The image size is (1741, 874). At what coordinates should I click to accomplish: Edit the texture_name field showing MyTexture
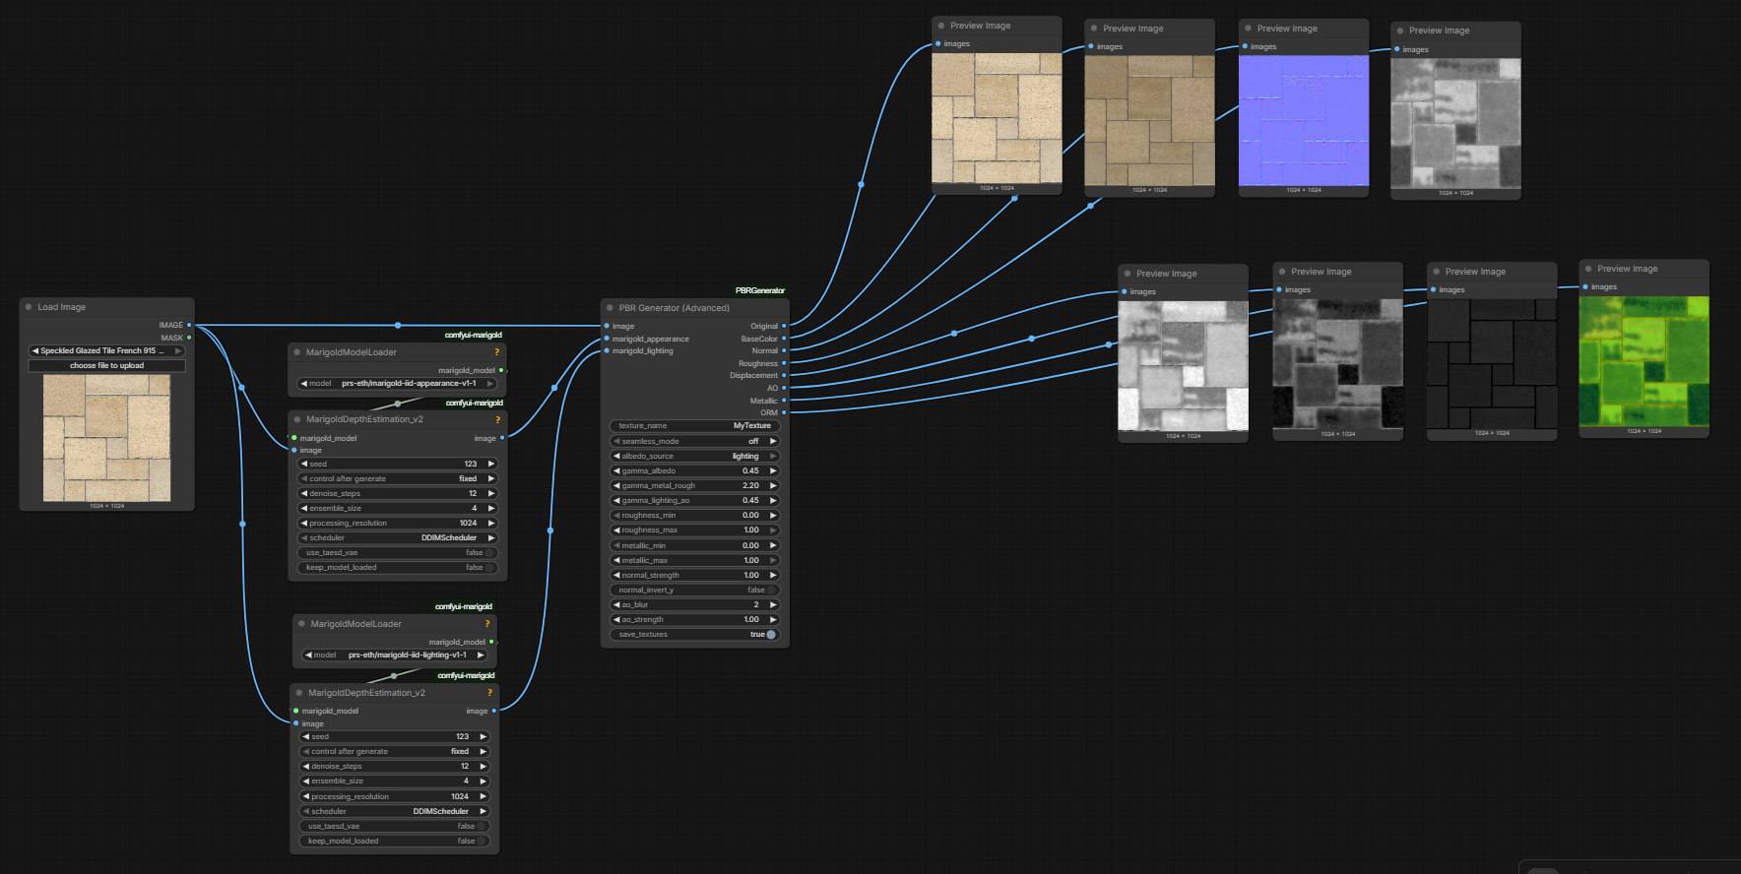pos(695,425)
